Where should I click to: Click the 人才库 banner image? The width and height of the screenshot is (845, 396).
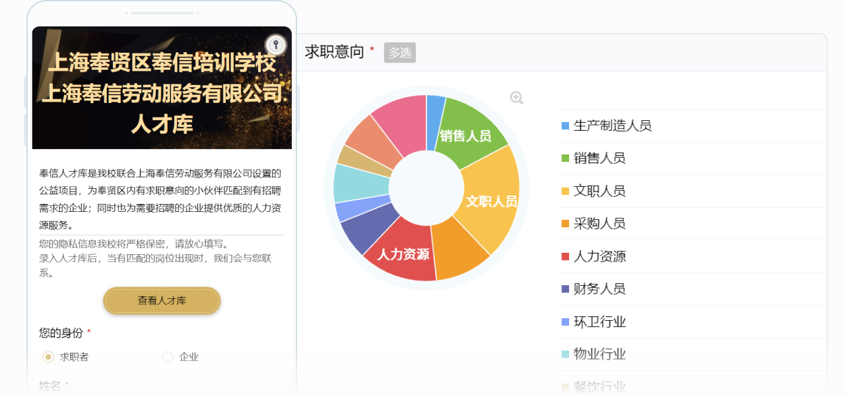tap(162, 88)
